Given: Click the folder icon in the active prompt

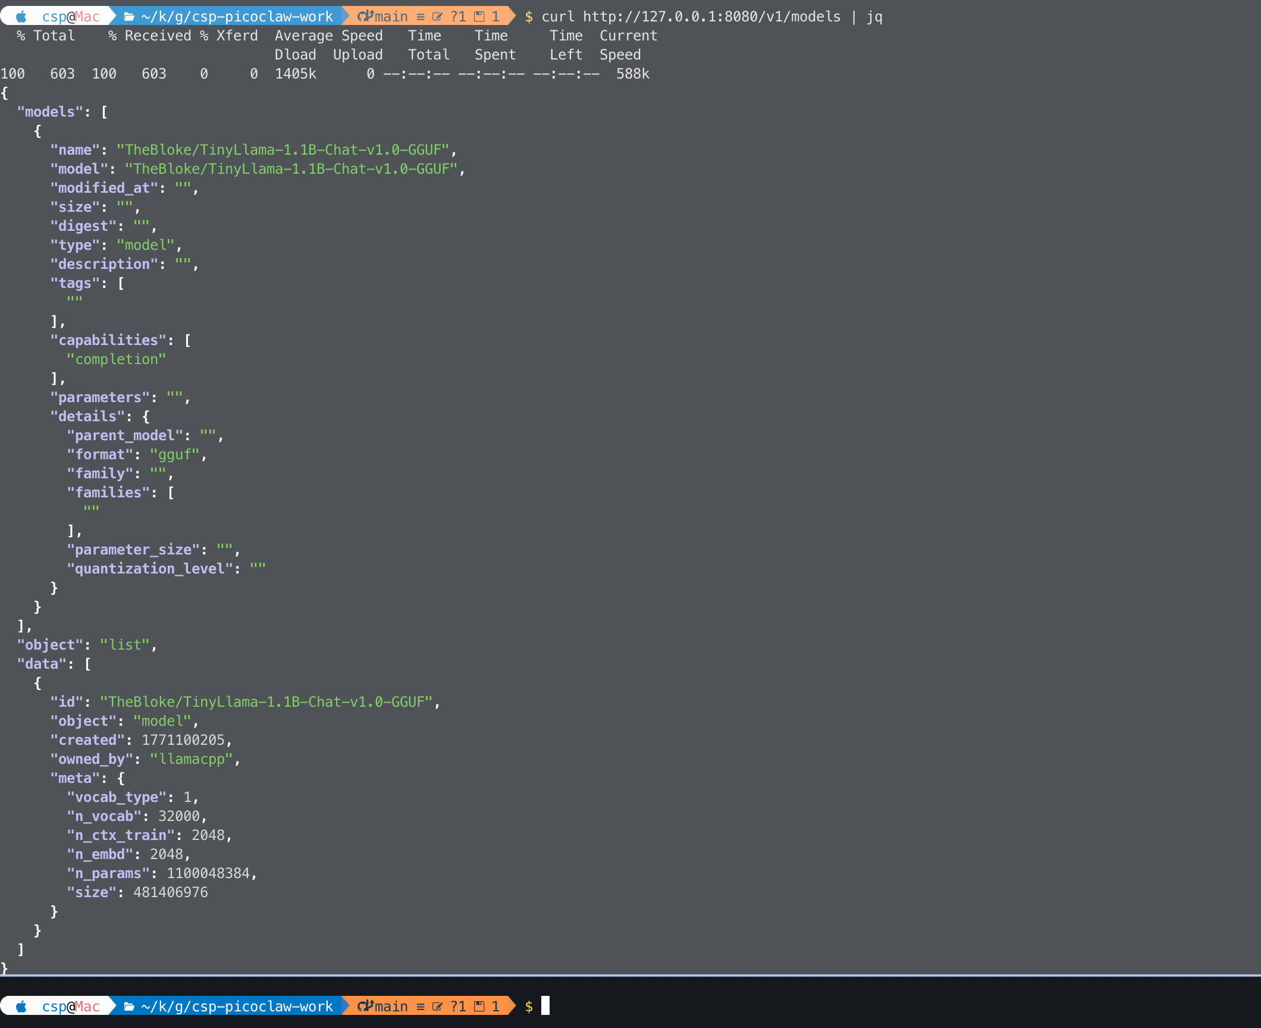Looking at the screenshot, I should pos(129,1006).
